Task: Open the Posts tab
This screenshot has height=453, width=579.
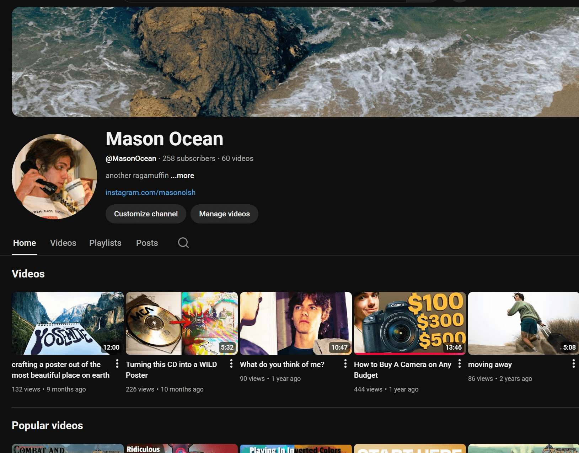Action: point(147,243)
